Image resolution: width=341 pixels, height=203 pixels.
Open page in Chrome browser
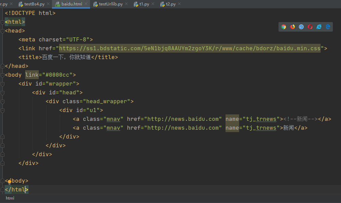[284, 27]
